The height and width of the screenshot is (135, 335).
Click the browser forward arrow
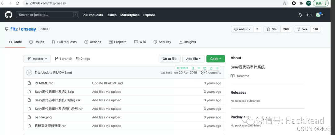click(10, 3)
